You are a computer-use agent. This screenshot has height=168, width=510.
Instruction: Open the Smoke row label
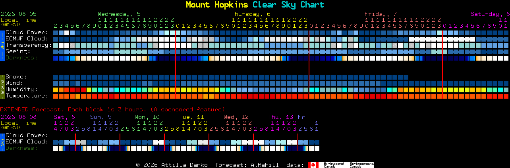16,77
